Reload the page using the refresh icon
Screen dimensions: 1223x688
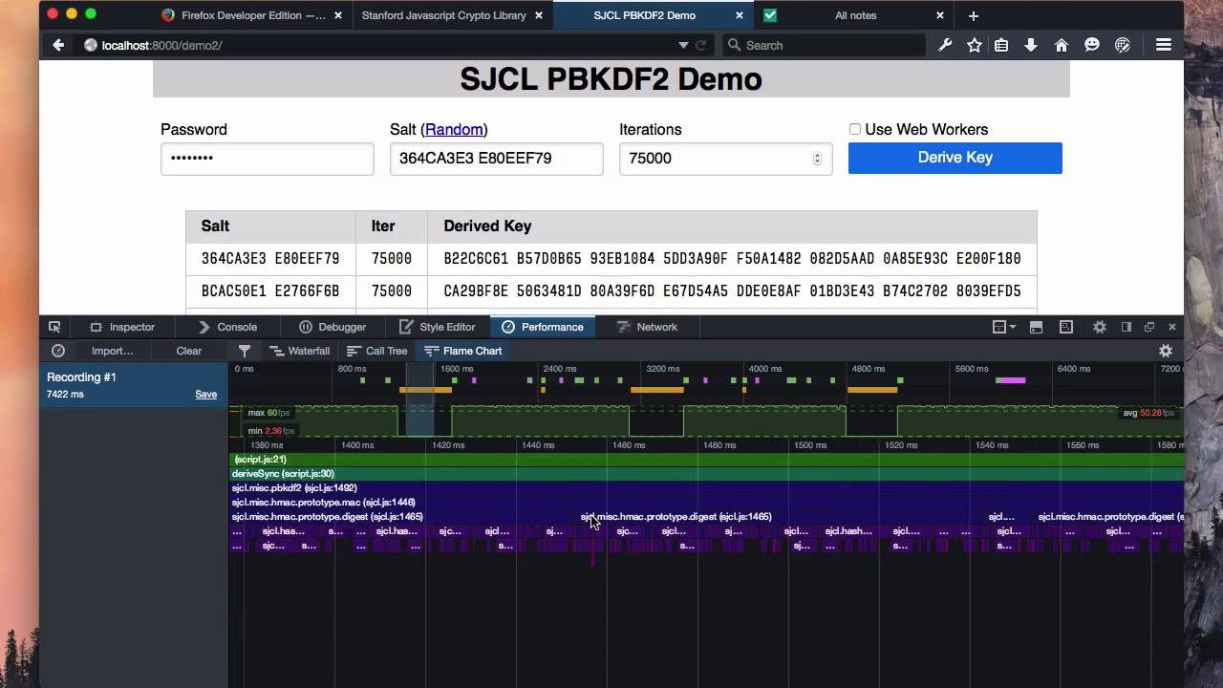pyautogui.click(x=700, y=45)
